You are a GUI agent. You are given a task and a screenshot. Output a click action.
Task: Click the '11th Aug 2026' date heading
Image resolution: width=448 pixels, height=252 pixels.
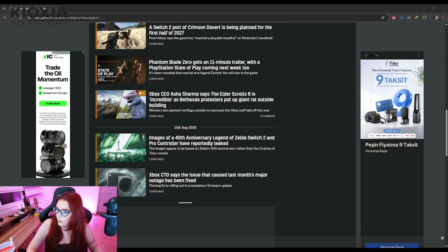tap(185, 128)
